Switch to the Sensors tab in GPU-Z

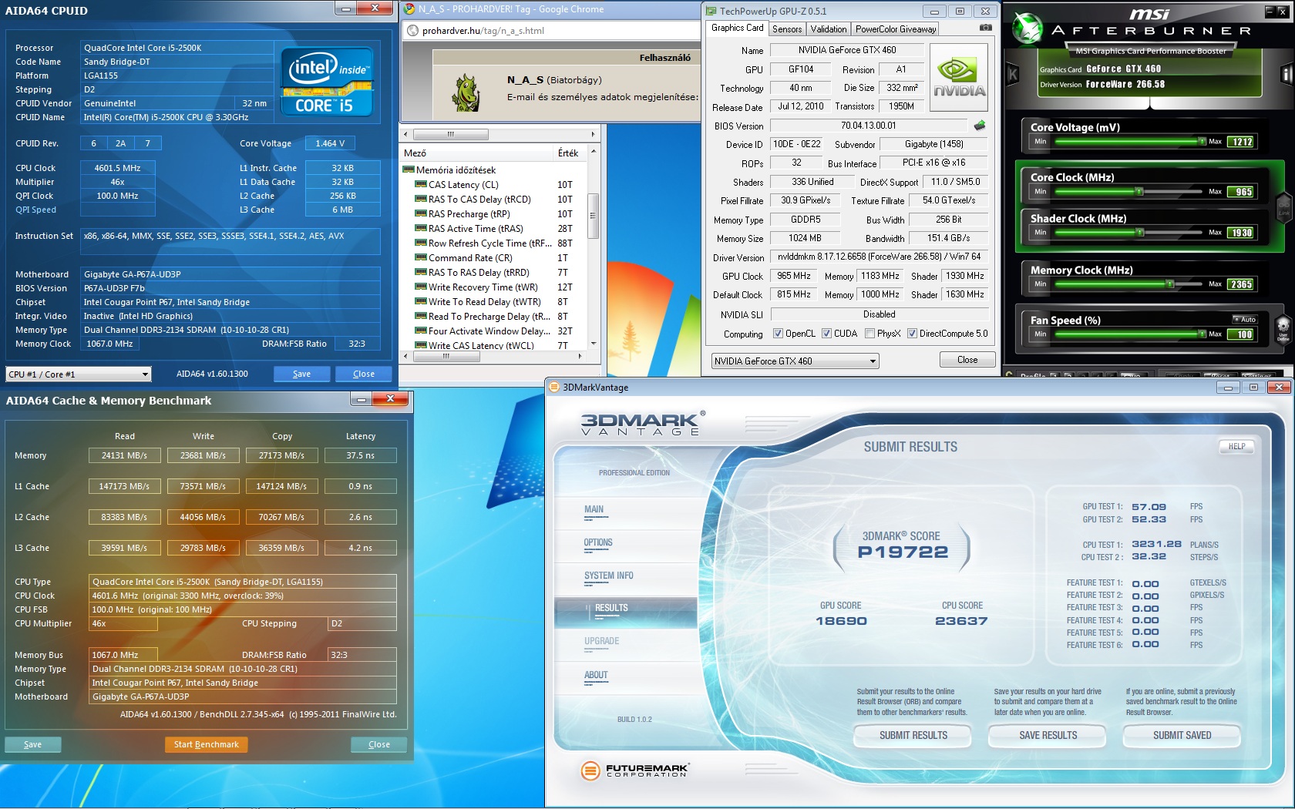[x=787, y=29]
